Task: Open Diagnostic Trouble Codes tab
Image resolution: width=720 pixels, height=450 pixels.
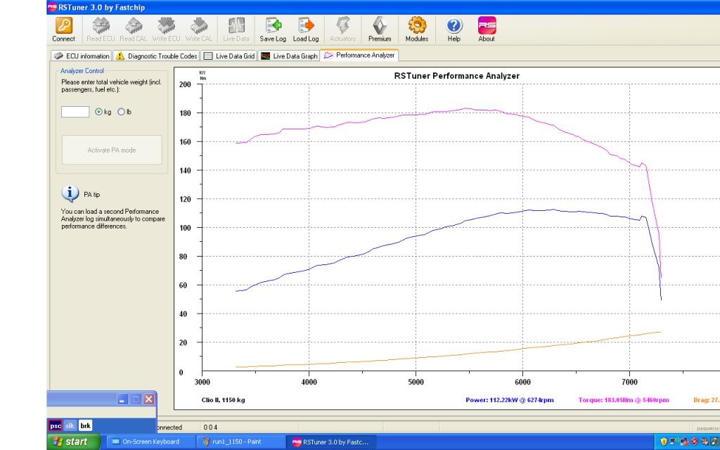Action: (x=156, y=56)
